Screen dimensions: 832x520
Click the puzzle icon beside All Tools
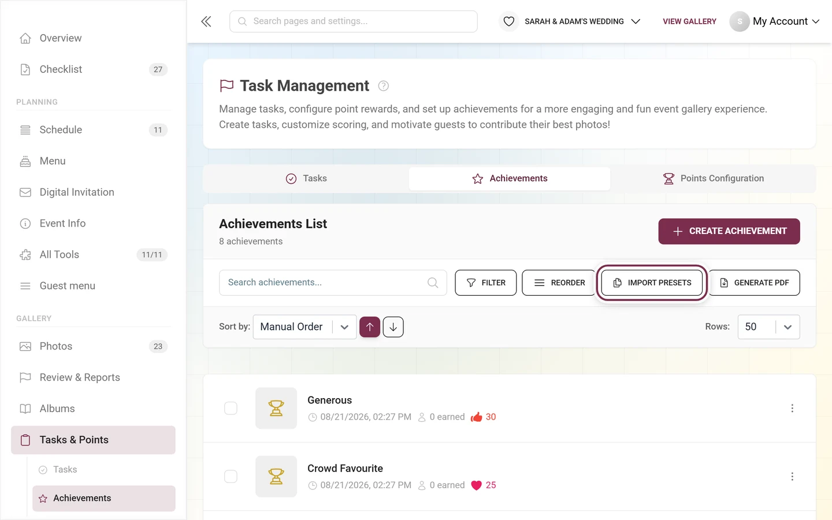pos(25,255)
